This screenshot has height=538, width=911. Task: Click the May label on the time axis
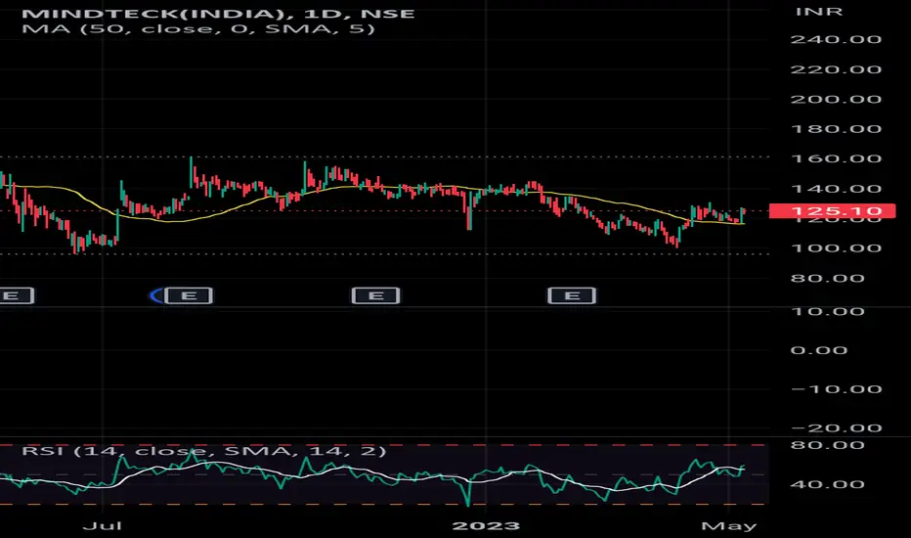point(728,526)
